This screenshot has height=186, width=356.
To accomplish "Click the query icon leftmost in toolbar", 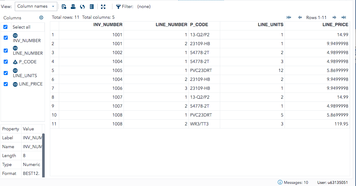I will (x=63, y=6).
